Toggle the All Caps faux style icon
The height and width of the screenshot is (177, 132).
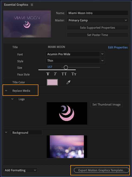pyautogui.click(x=64, y=74)
